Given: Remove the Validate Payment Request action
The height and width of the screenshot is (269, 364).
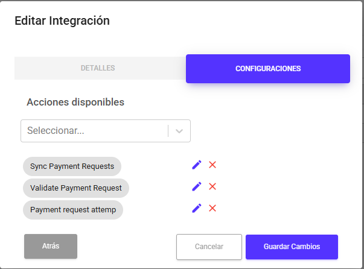Looking at the screenshot, I should (212, 187).
